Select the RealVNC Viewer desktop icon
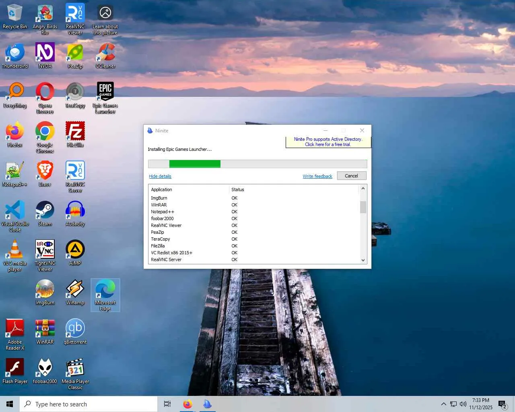This screenshot has height=412, width=515. tap(75, 19)
